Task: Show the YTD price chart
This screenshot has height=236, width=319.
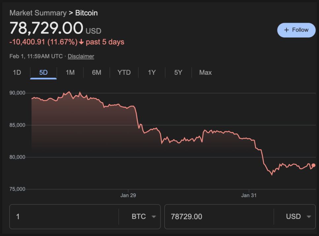Action: [x=124, y=72]
